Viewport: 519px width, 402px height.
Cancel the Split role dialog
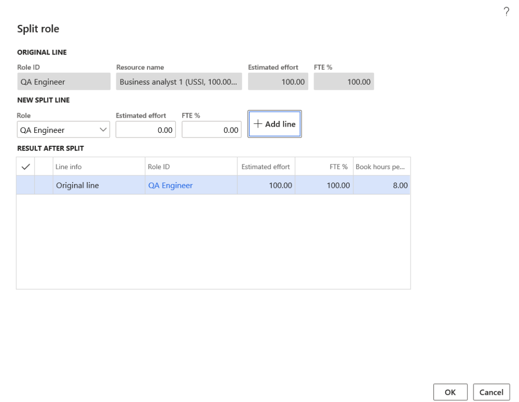pyautogui.click(x=491, y=392)
